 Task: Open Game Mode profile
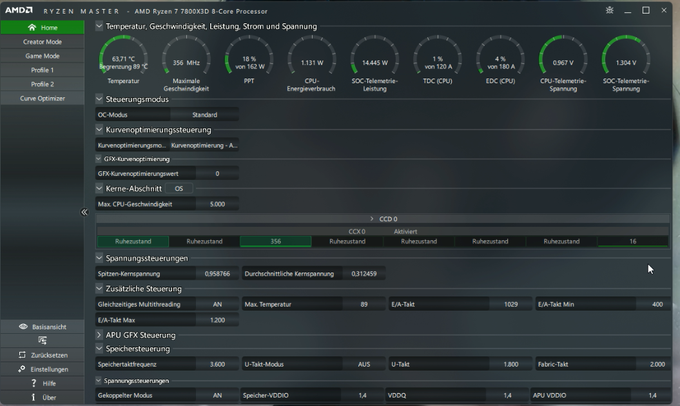tap(42, 56)
